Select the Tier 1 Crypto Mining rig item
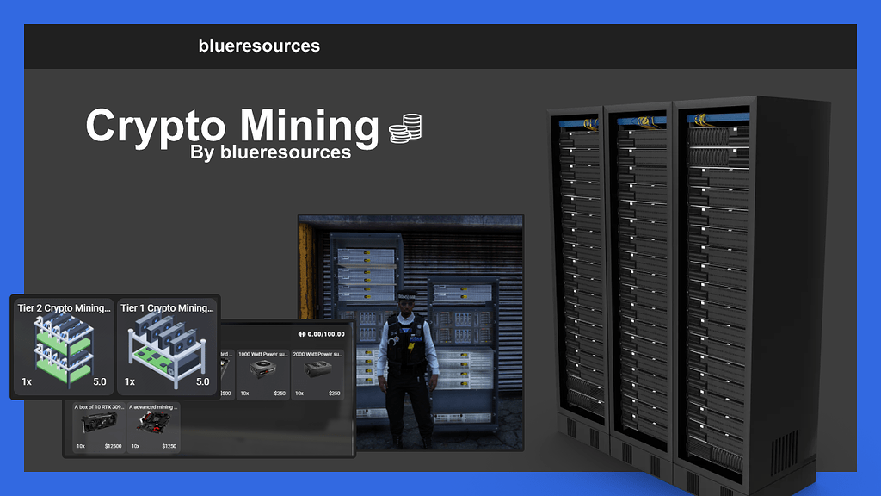The width and height of the screenshot is (881, 496). click(167, 346)
